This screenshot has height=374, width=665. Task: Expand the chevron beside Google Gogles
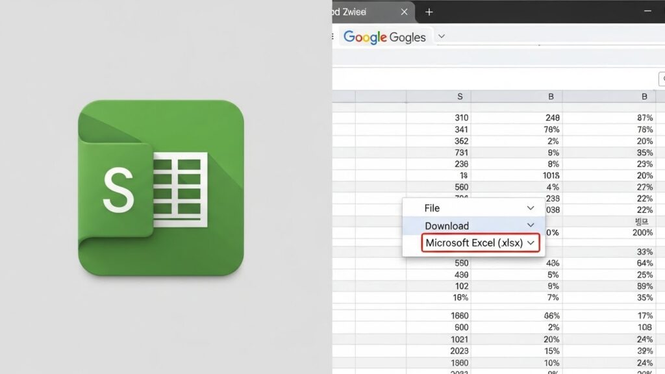[442, 36]
